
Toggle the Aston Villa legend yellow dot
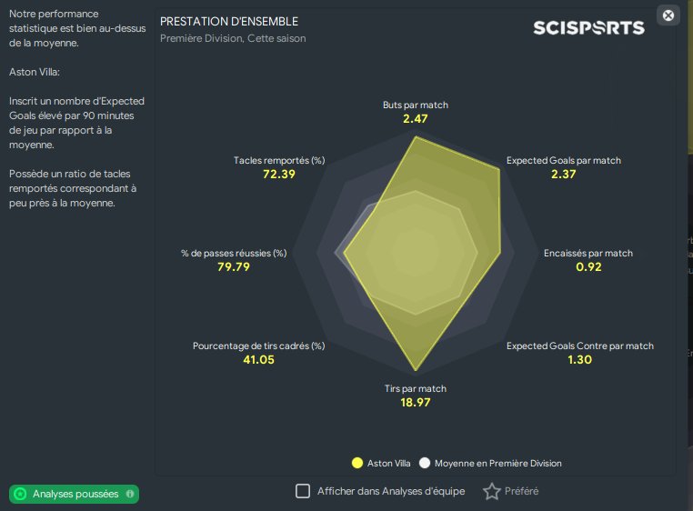357,463
